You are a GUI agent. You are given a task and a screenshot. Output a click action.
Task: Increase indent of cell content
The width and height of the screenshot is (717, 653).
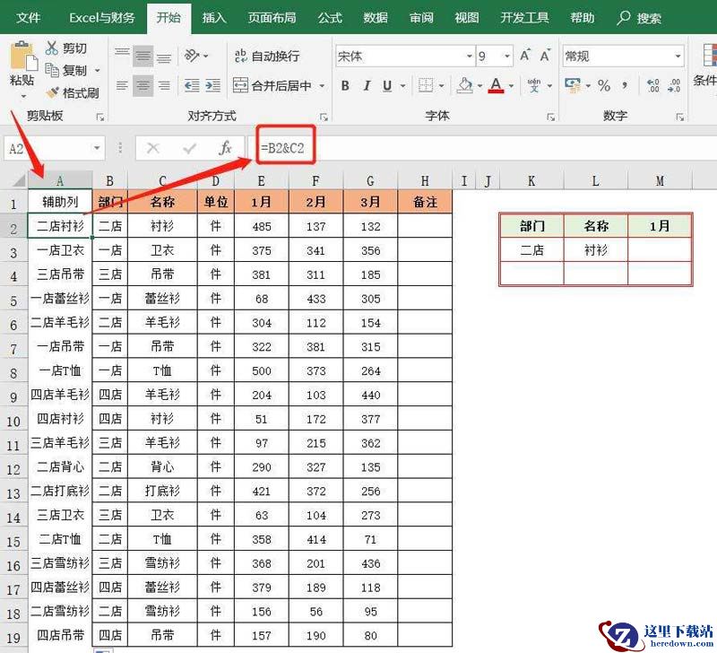(213, 85)
